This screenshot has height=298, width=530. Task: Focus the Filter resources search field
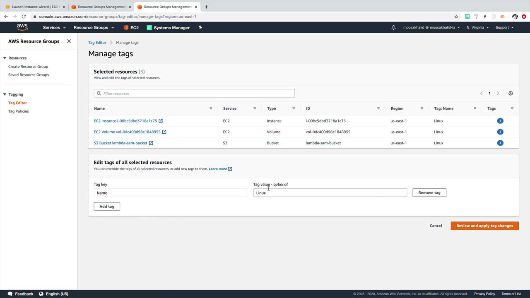coord(194,94)
